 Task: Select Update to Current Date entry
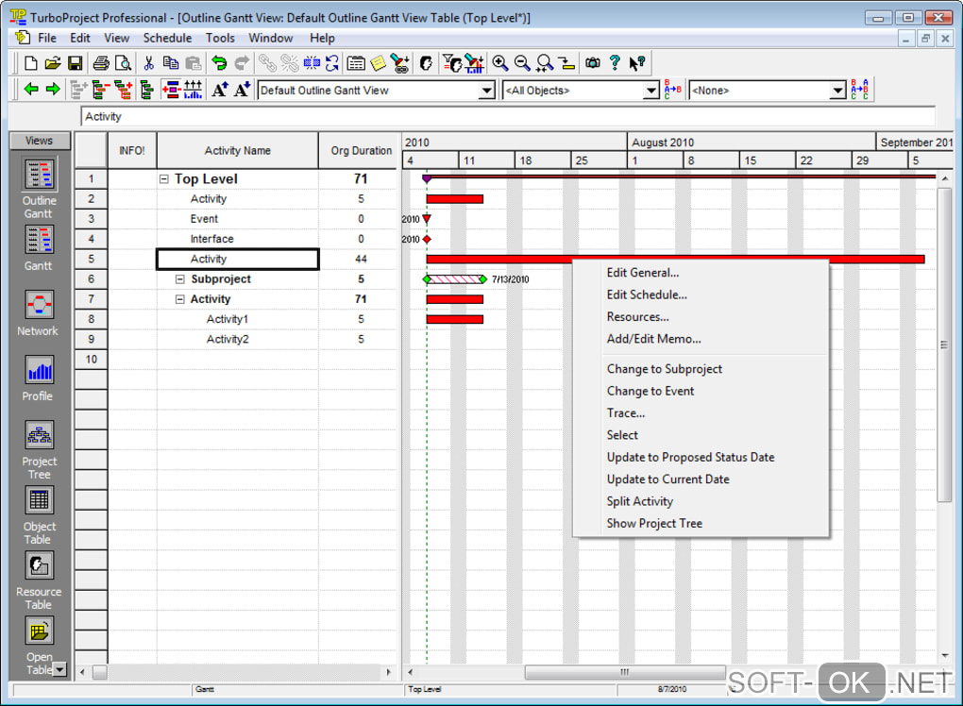click(x=667, y=479)
